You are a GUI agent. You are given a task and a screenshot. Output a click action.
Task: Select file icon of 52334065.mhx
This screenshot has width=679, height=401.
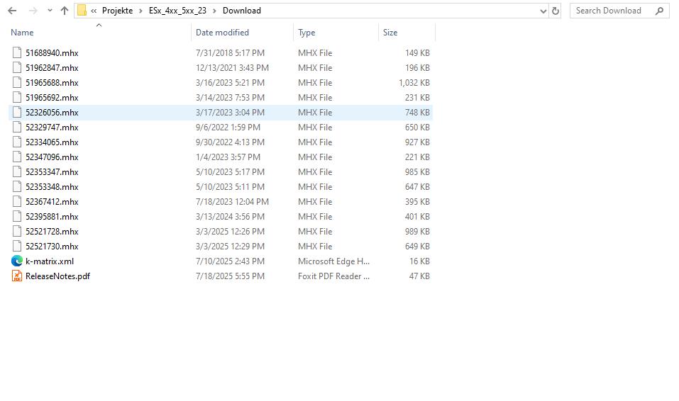(17, 142)
